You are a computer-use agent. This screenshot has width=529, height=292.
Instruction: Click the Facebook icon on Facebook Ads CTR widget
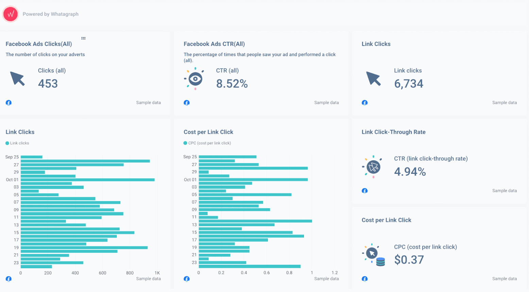point(187,103)
